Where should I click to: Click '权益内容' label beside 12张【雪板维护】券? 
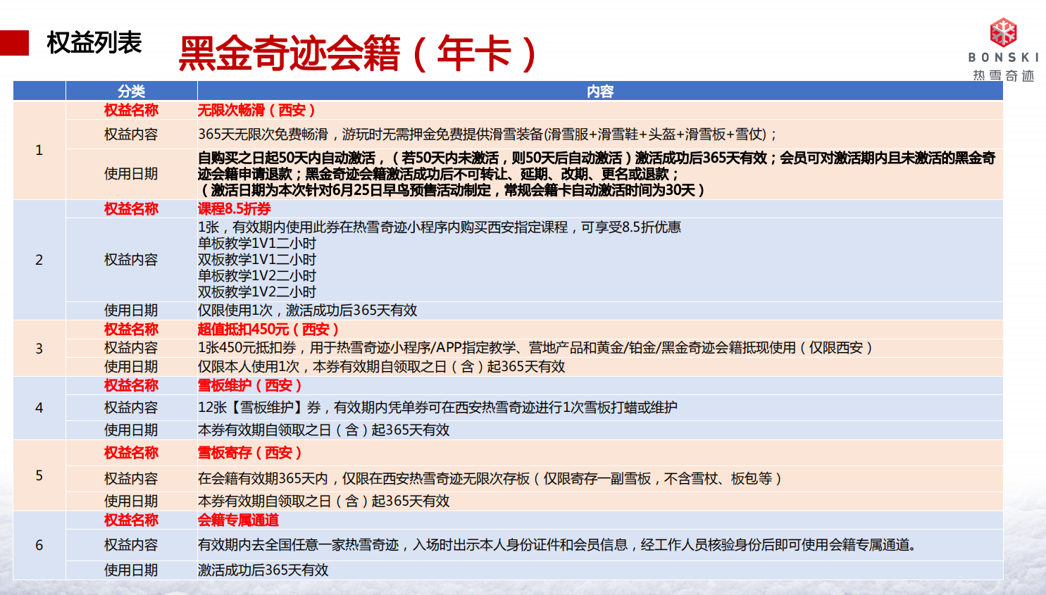(131, 408)
